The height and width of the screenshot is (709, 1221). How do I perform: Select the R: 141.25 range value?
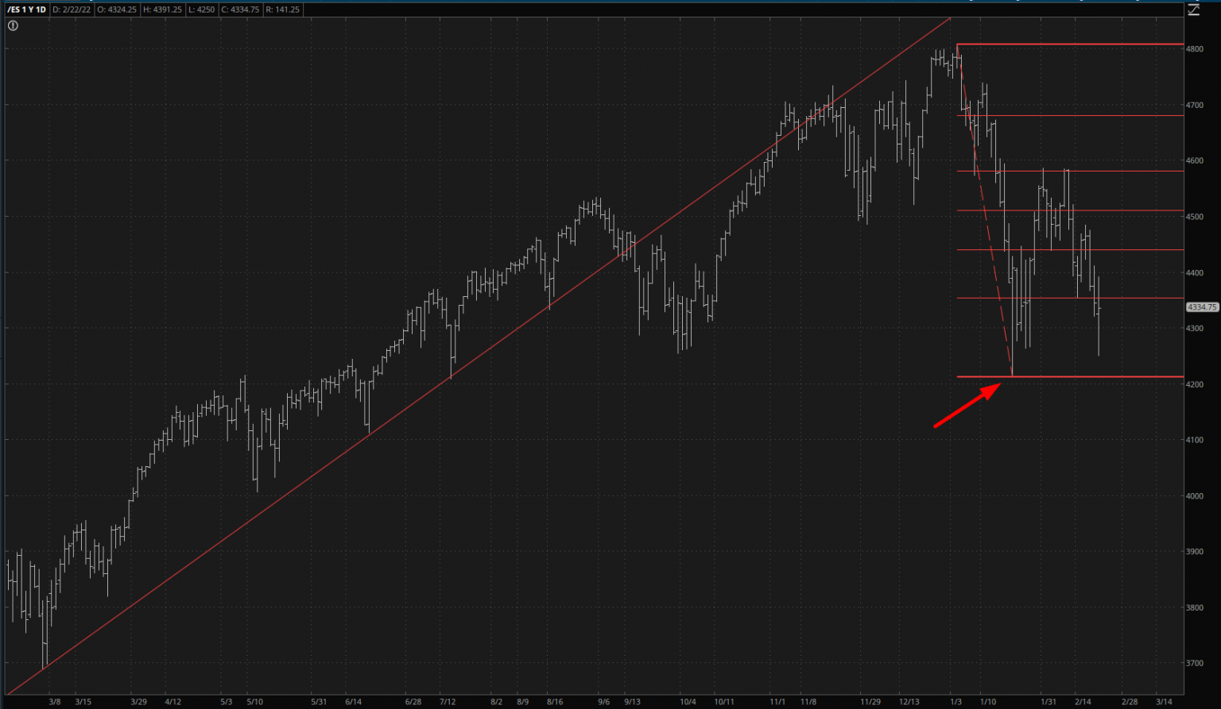(x=282, y=10)
